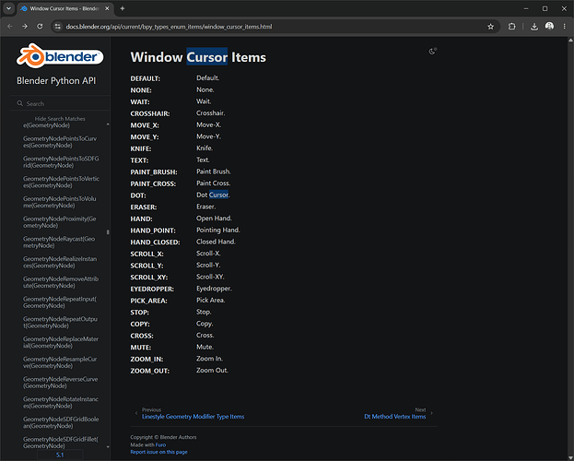
Task: Click the MUTE: enum label
Action: click(x=141, y=348)
